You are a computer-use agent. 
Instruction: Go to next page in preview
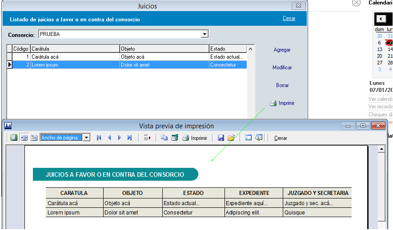pyautogui.click(x=119, y=138)
